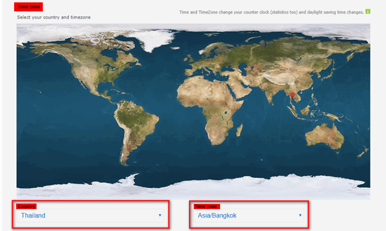386x231 pixels.
Task: Open the Country dropdown showing Thailand
Action: (x=90, y=216)
